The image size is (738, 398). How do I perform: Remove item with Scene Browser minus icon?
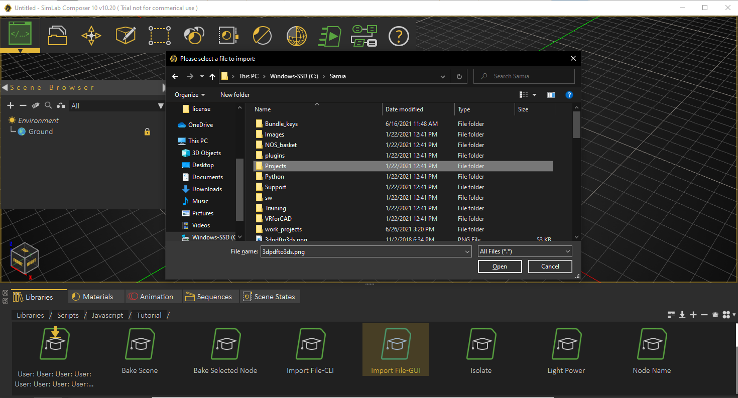pyautogui.click(x=23, y=105)
